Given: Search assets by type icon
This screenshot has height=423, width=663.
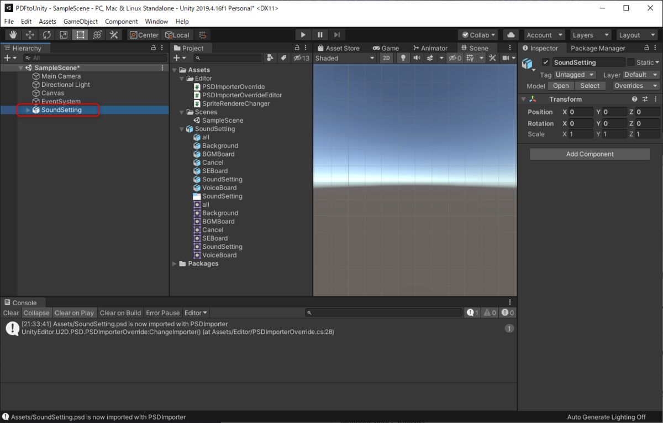Looking at the screenshot, I should pos(270,58).
